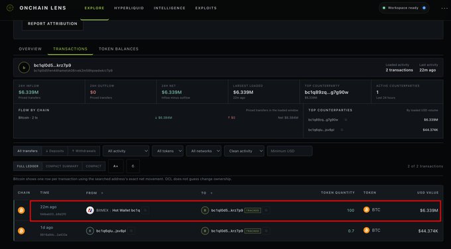Open the bc1q6qlu...jsv8pl sender address link
Viewport: 451px width, 249px height.
(111, 230)
